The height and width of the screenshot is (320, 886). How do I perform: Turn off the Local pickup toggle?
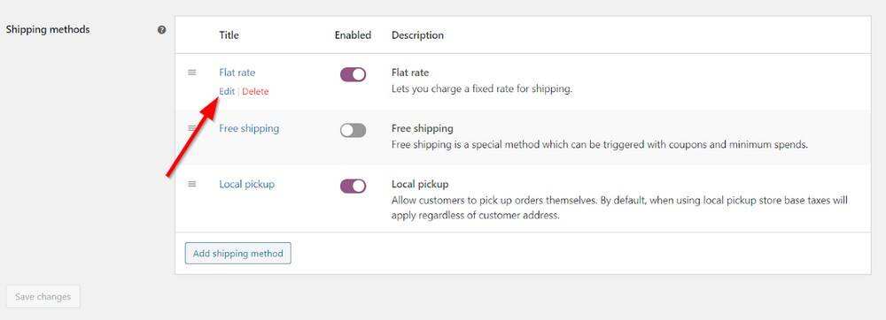pyautogui.click(x=354, y=186)
